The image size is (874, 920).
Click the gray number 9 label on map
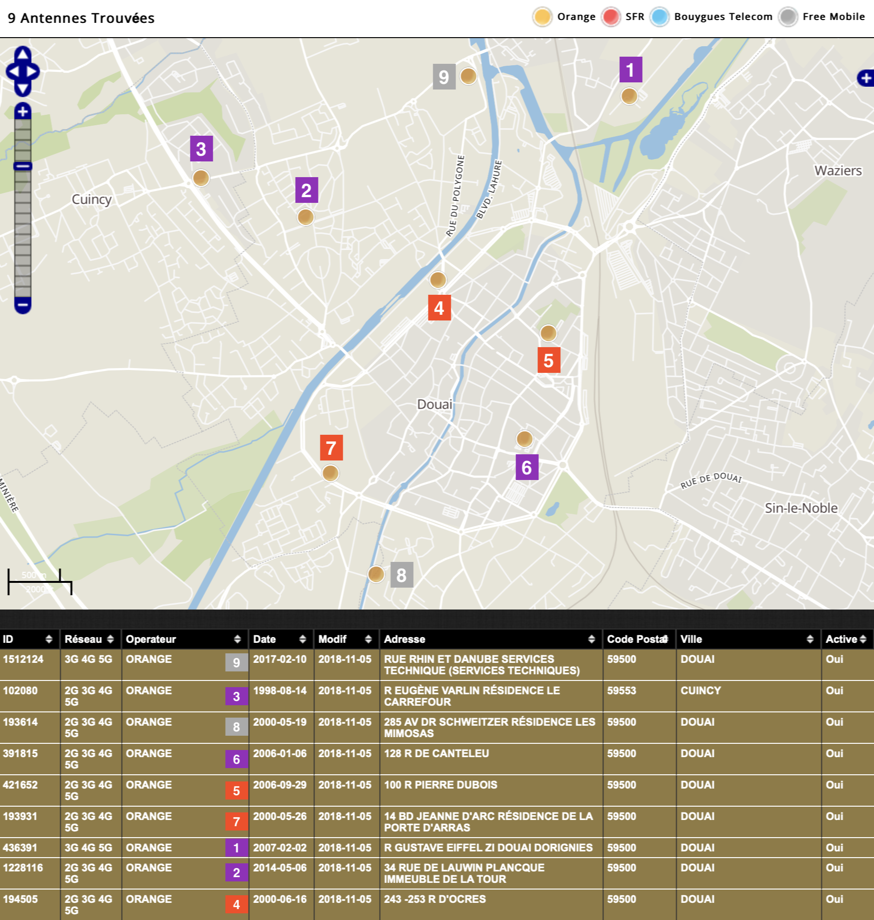pyautogui.click(x=444, y=77)
